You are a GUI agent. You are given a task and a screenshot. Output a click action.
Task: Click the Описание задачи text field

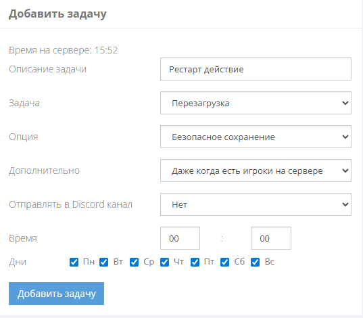256,69
